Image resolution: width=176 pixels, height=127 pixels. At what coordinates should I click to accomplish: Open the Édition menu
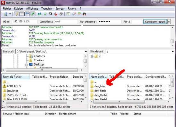pyautogui.click(x=19, y=9)
